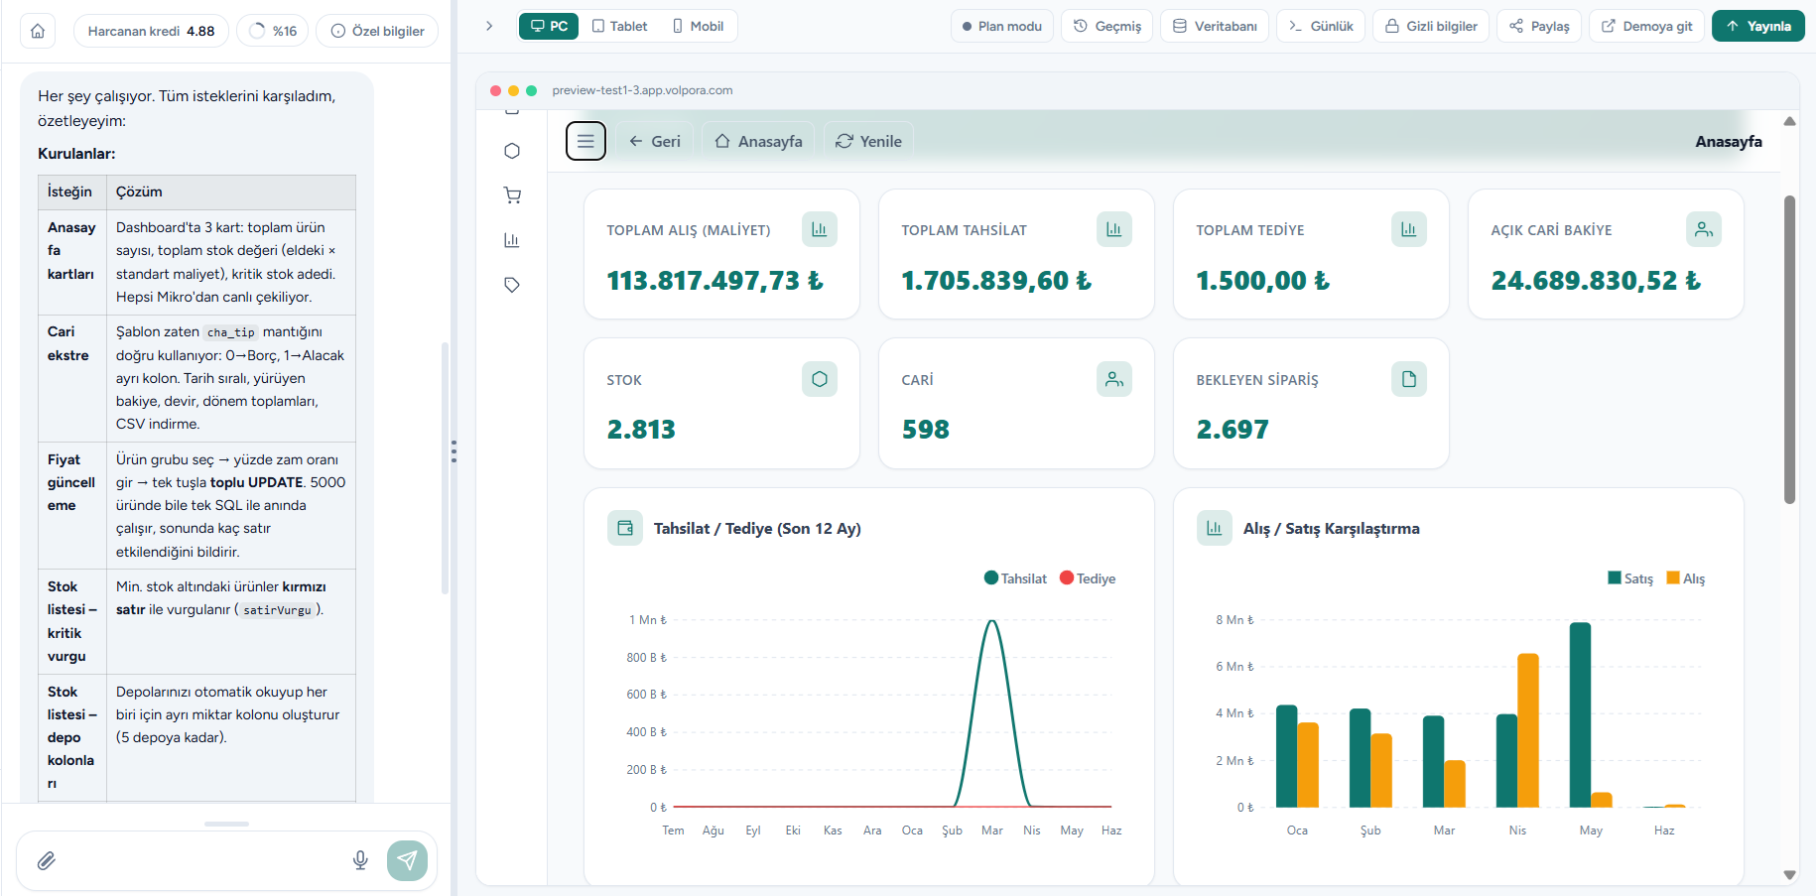
Task: Send message with paper plane button
Action: 407,860
